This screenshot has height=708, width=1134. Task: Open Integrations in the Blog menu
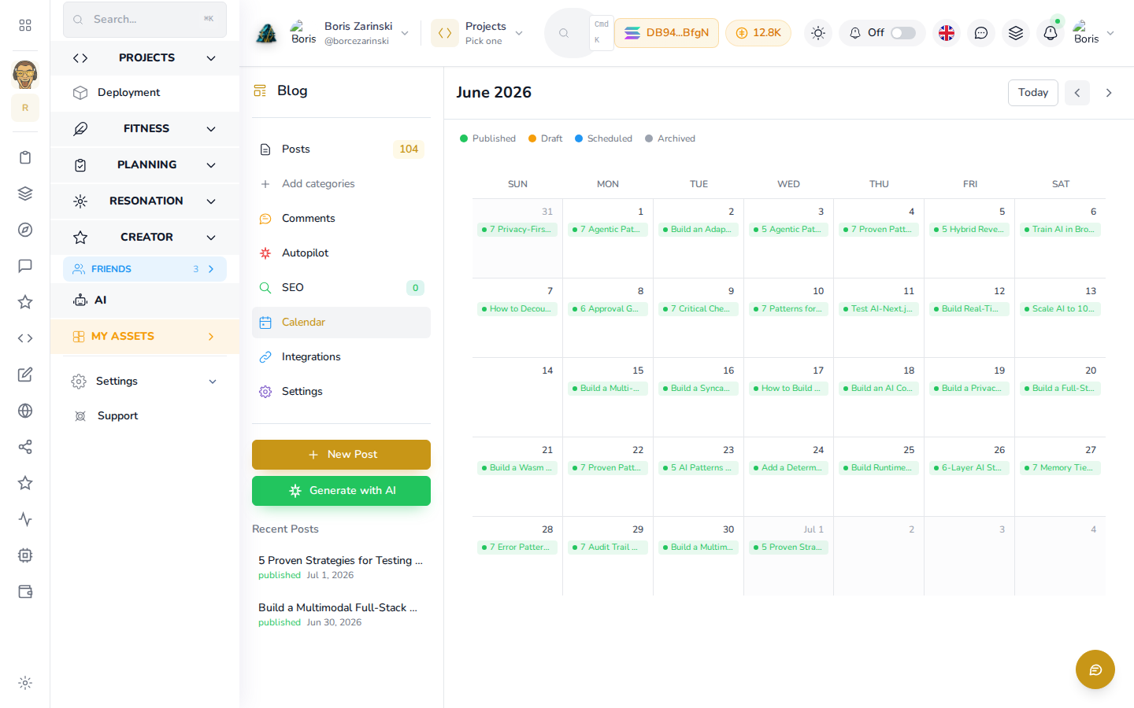click(x=341, y=357)
